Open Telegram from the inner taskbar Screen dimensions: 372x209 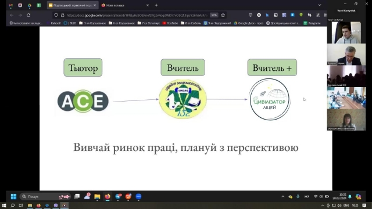pos(118,196)
